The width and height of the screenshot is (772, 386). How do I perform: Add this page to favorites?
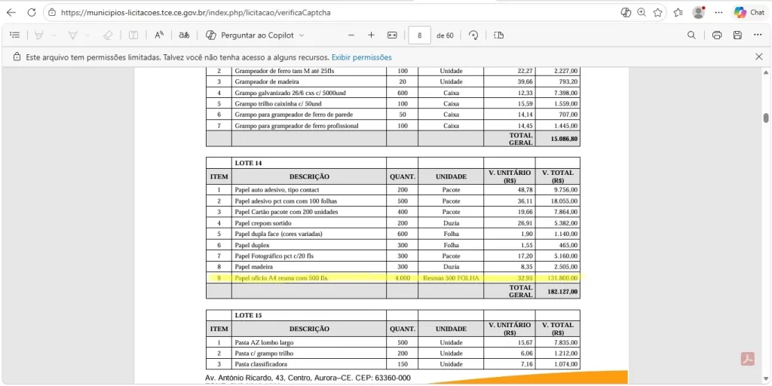tap(658, 13)
